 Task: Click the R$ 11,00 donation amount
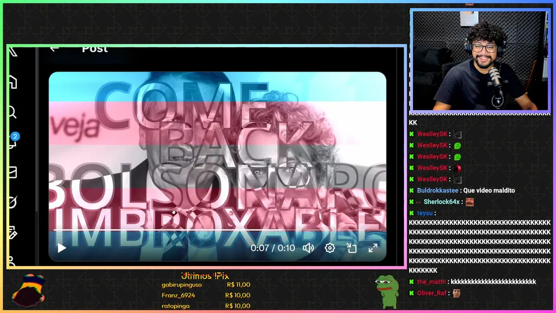tap(238, 285)
